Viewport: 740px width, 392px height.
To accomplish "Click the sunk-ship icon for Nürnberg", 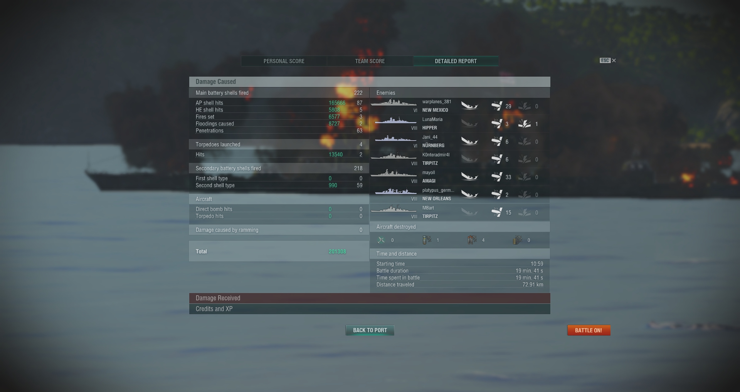I will (469, 141).
